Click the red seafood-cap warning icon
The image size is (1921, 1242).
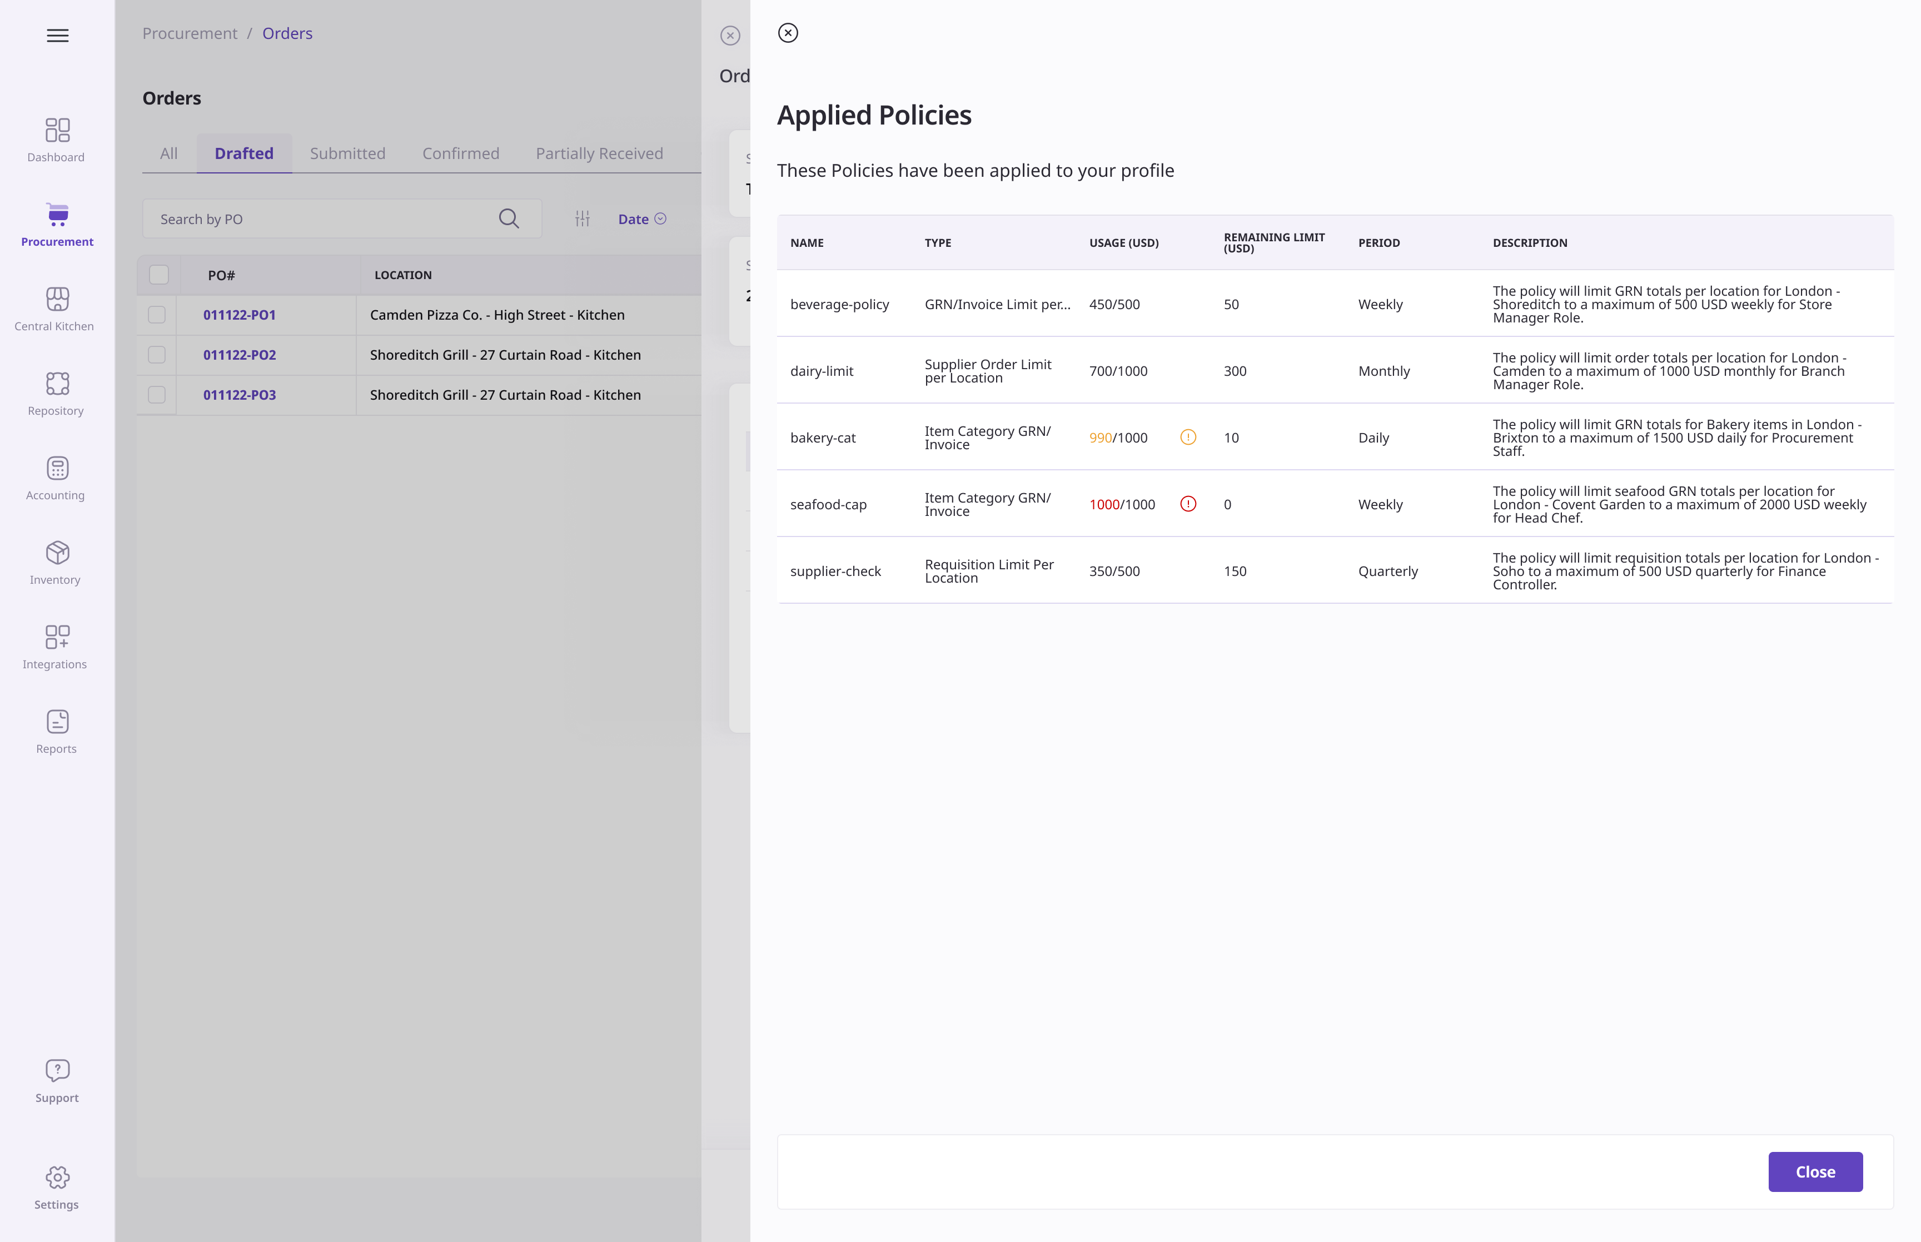tap(1187, 504)
